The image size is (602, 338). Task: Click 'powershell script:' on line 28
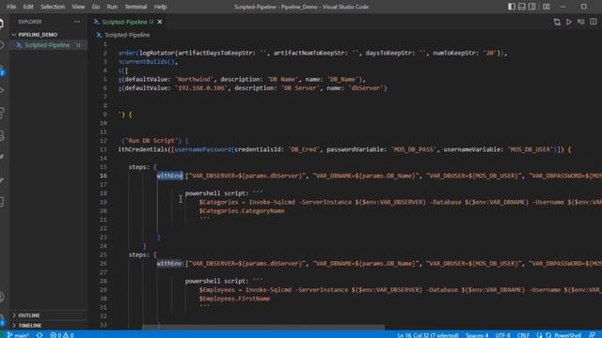pos(216,282)
